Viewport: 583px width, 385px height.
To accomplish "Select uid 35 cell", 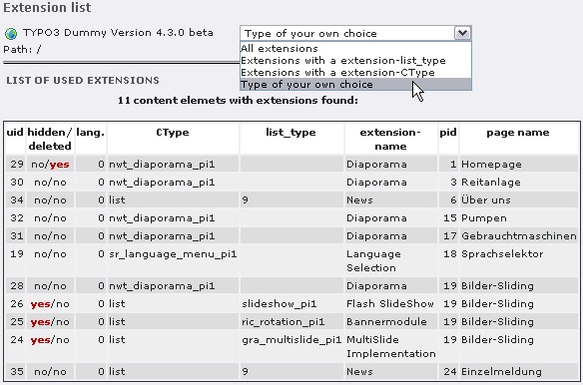I will click(16, 371).
